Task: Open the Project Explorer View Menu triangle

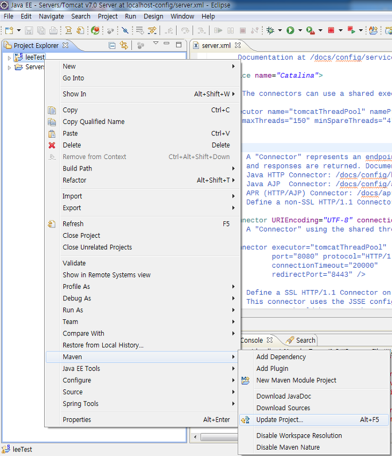Action: click(156, 43)
